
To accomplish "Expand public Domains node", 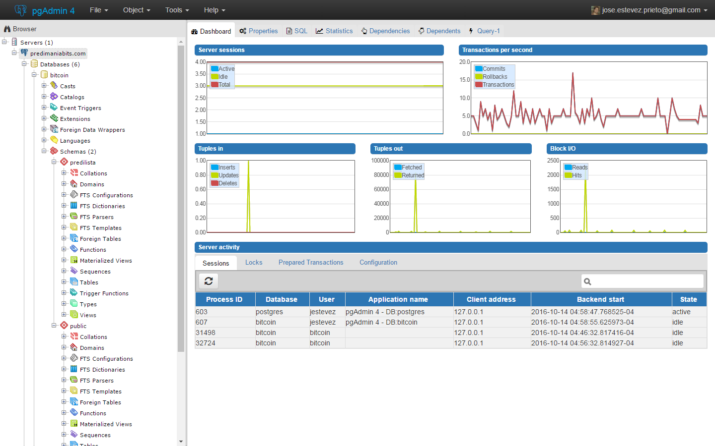I will pyautogui.click(x=64, y=347).
